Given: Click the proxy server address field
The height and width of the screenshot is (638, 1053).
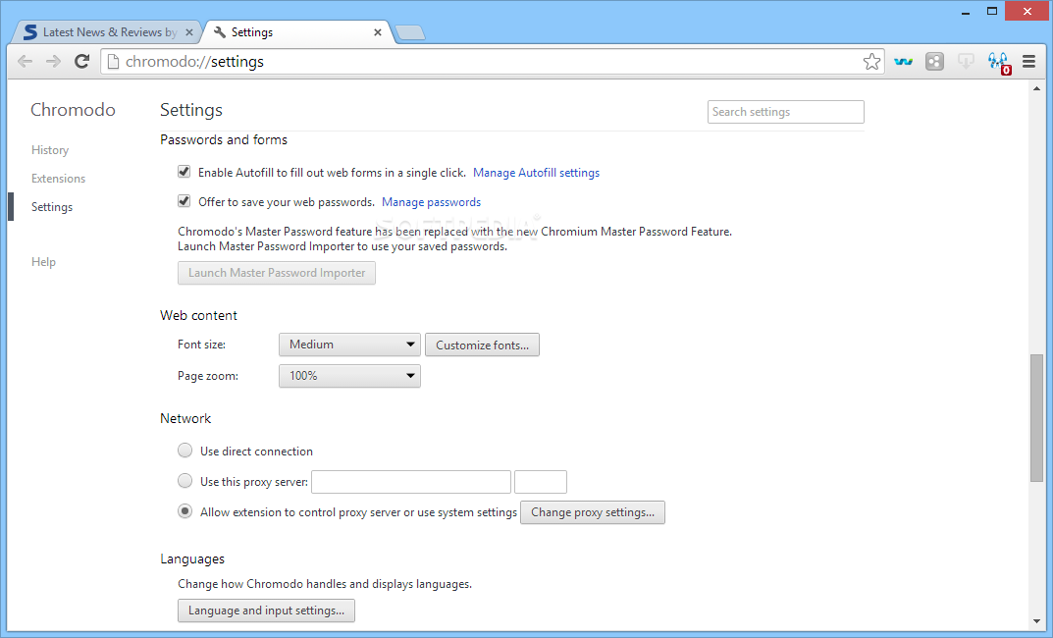Looking at the screenshot, I should point(411,482).
